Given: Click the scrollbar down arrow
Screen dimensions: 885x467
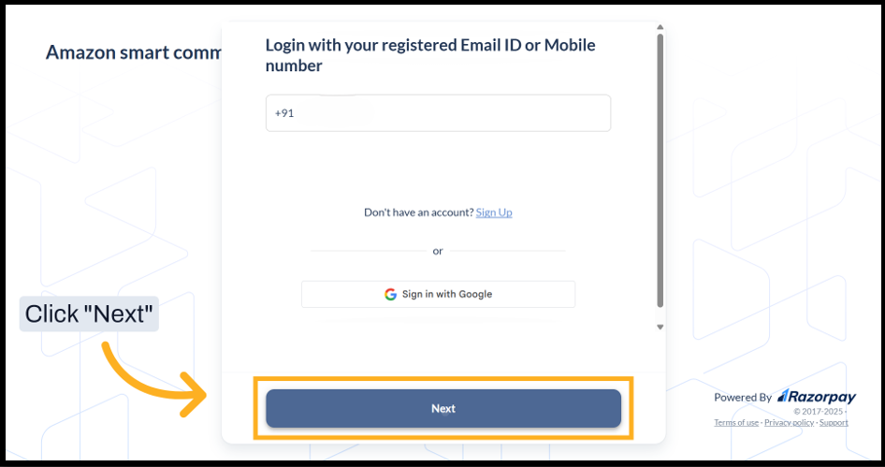Looking at the screenshot, I should 660,327.
